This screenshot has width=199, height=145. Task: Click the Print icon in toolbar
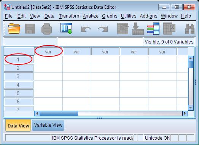[46, 29]
